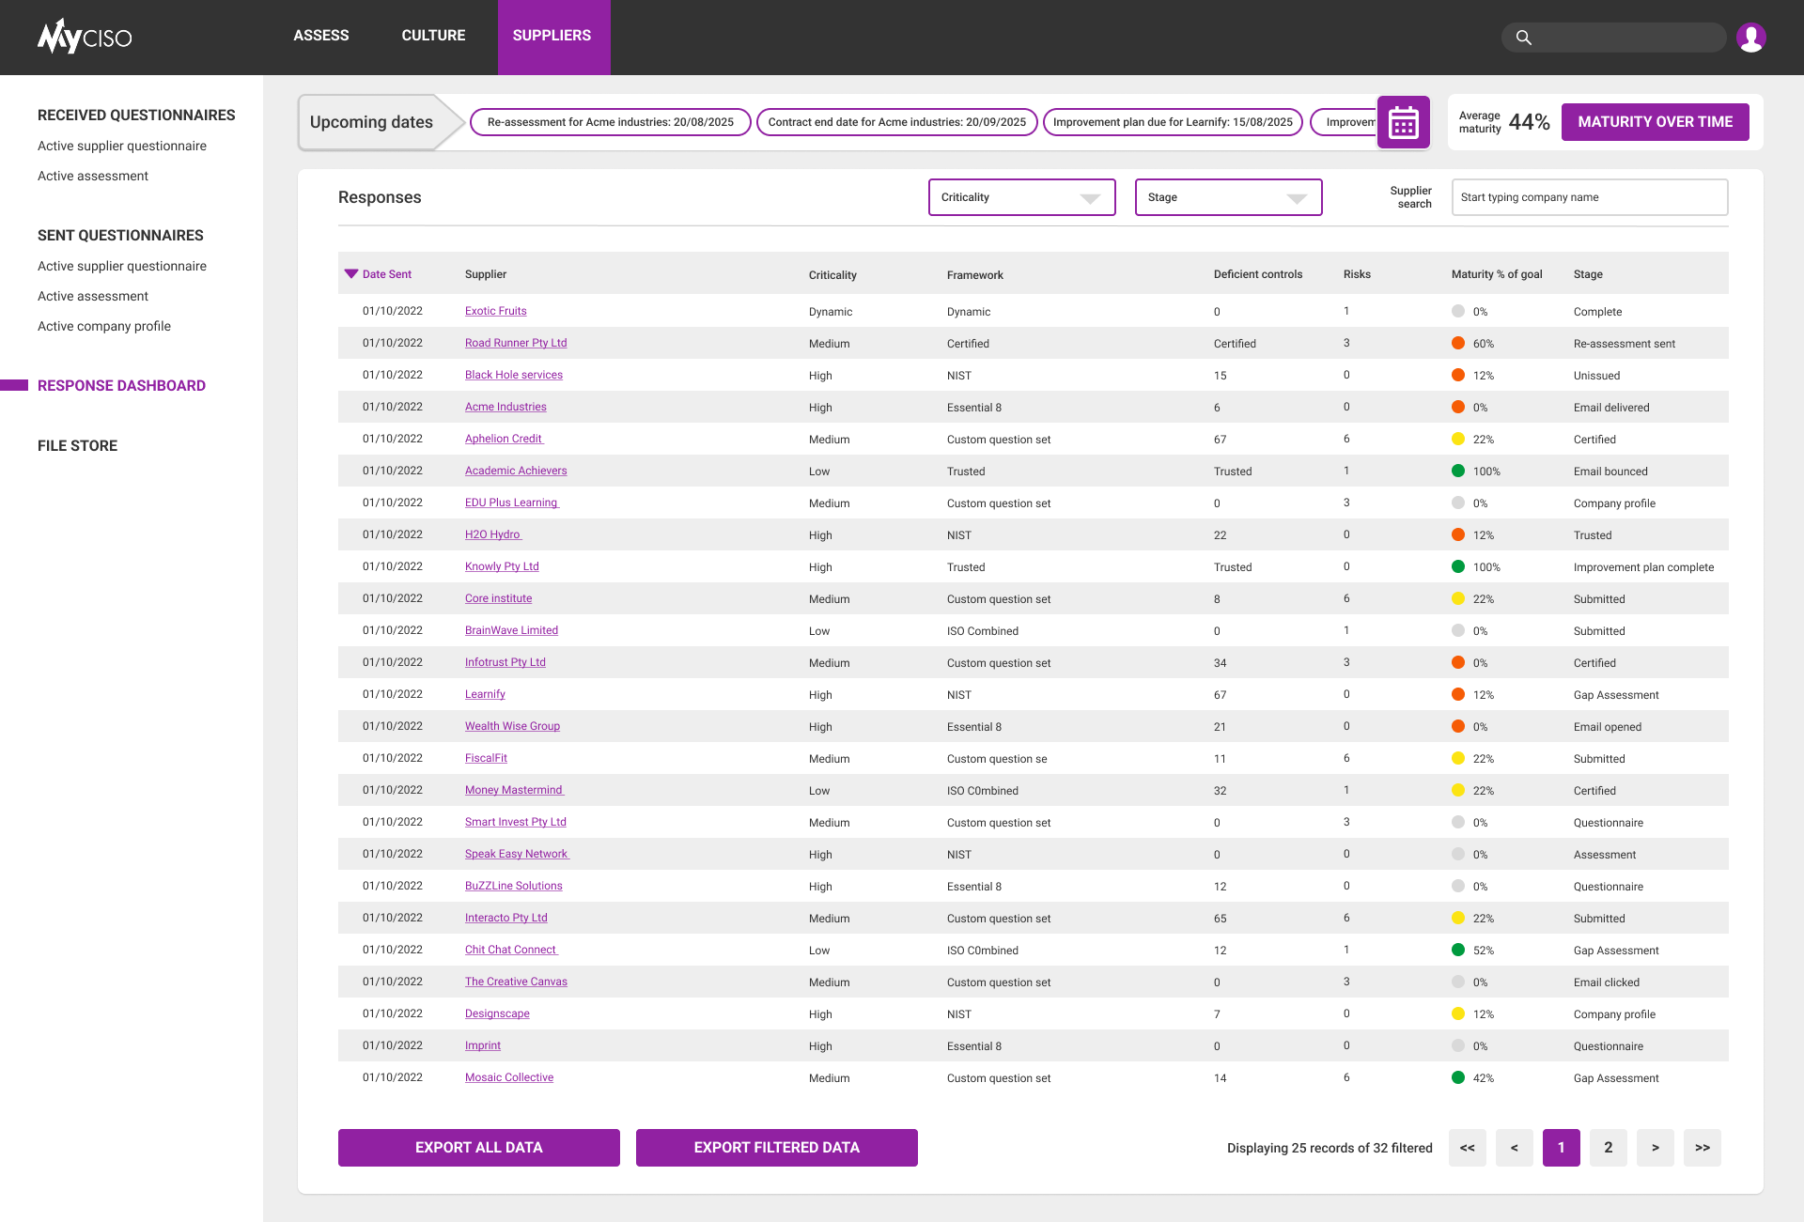Open Maturity Over Time view
This screenshot has width=1804, height=1222.
click(1655, 122)
